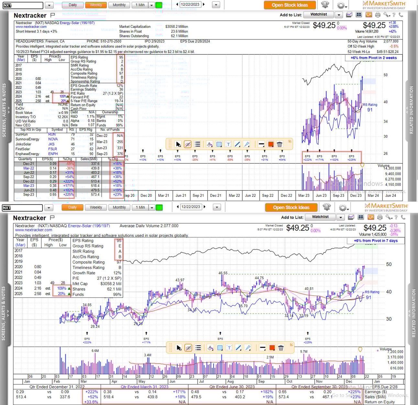Open Watchlist dropdown arrow in top window

tap(338, 15)
